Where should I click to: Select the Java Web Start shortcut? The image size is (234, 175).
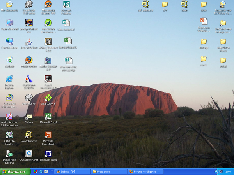(x=29, y=42)
